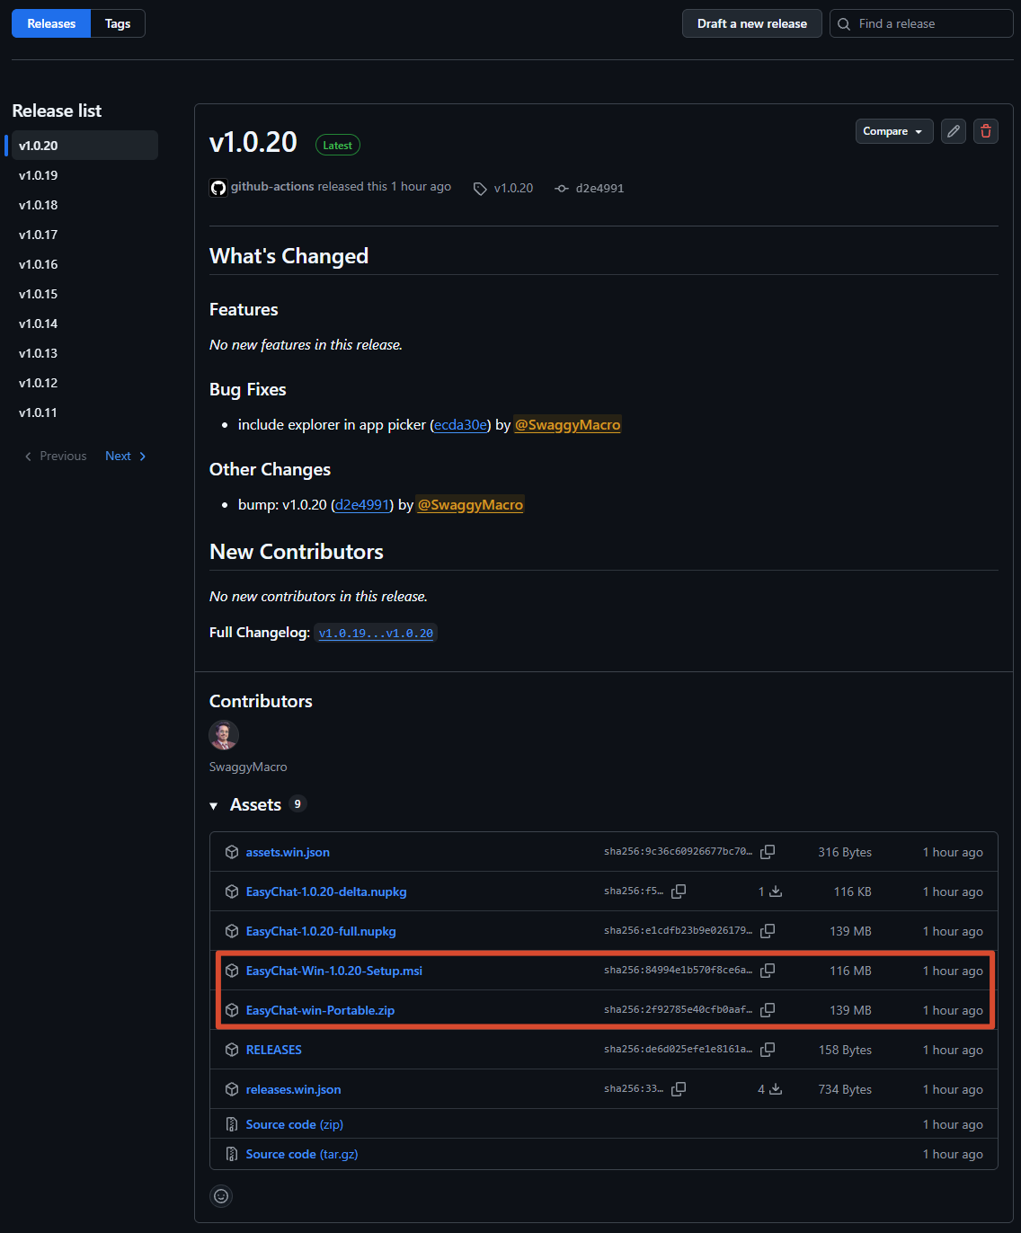This screenshot has height=1233, width=1021.
Task: Copy sha256 hash for assets.win.json
Action: [x=768, y=852]
